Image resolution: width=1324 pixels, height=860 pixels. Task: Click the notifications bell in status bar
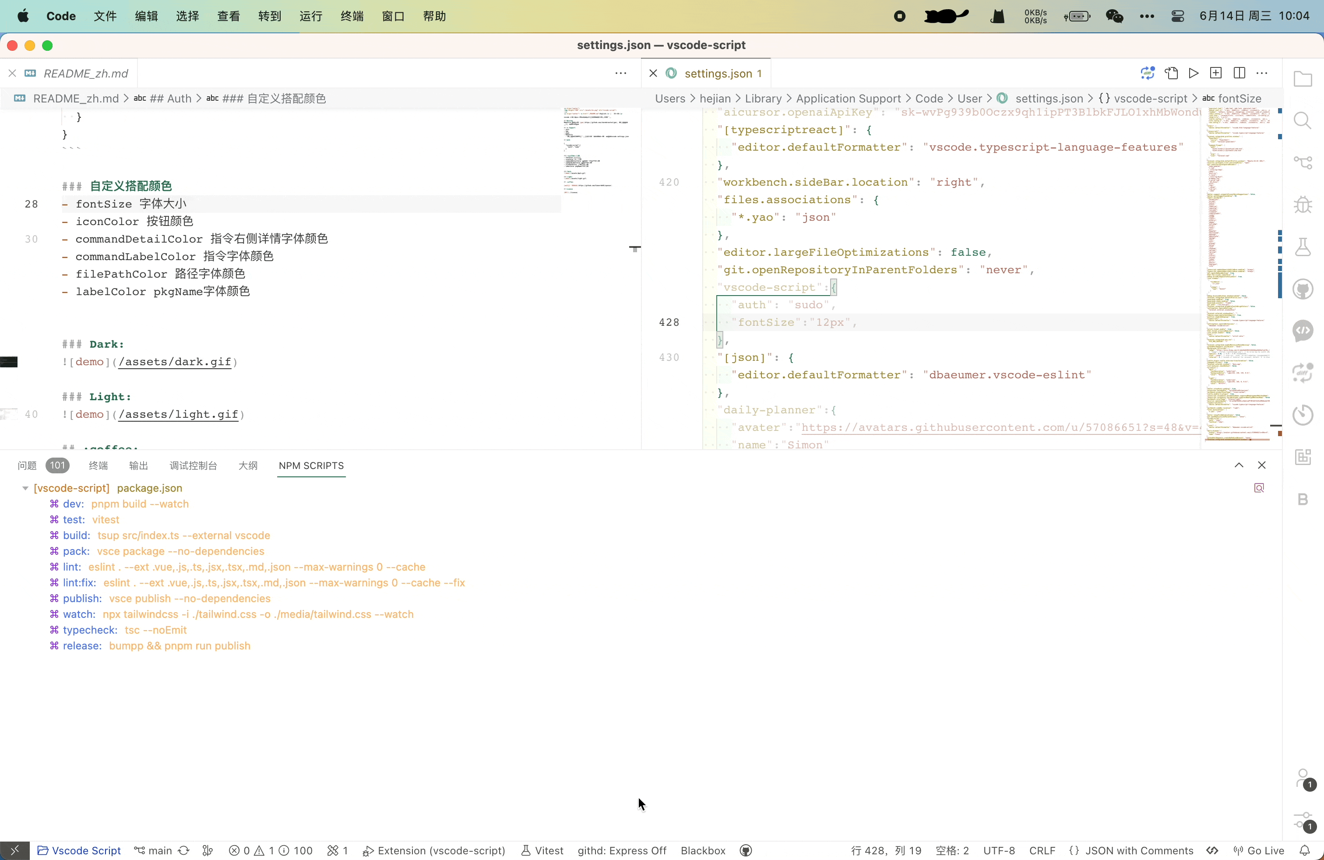pyautogui.click(x=1305, y=850)
